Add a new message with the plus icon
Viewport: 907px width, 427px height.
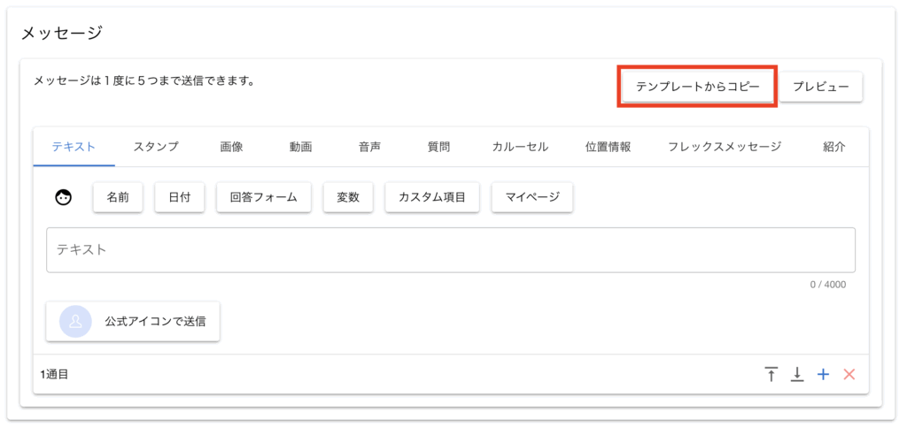click(x=823, y=375)
